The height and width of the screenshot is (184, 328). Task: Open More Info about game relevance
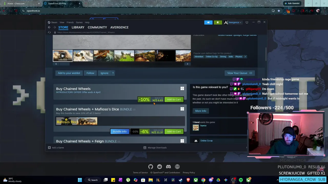pyautogui.click(x=201, y=111)
